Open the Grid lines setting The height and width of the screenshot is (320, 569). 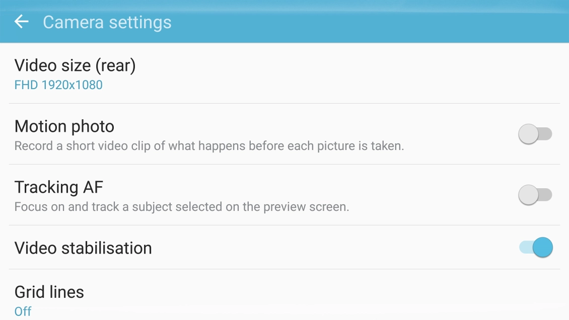click(x=49, y=292)
